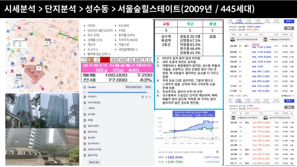The image size is (297, 167).
Task: Switch to the 월세 deal-type tab
Action: click(245, 96)
